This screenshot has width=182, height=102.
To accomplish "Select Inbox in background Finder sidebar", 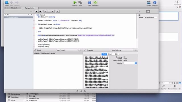I will (x=12, y=100).
